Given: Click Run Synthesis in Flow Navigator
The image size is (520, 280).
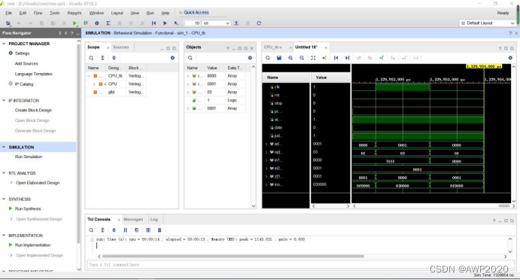Looking at the screenshot, I should pos(28,208).
